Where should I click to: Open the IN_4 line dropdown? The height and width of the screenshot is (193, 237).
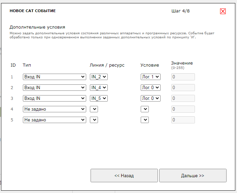(x=99, y=88)
